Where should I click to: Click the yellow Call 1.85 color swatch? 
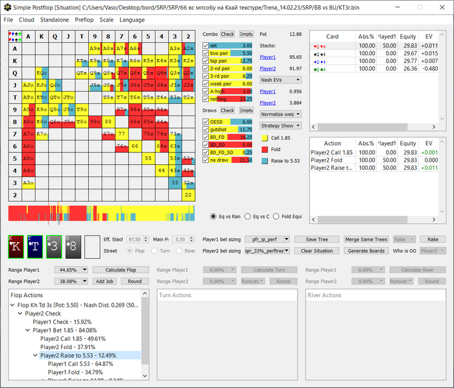pos(265,138)
